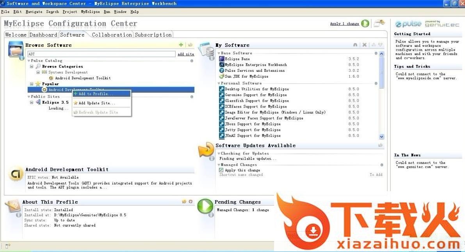Open the Window menu
The width and height of the screenshot is (465, 252).
coord(120,12)
